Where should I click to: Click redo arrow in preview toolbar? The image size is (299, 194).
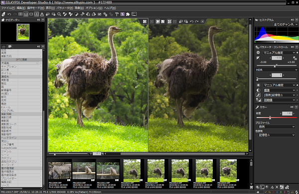(197, 21)
